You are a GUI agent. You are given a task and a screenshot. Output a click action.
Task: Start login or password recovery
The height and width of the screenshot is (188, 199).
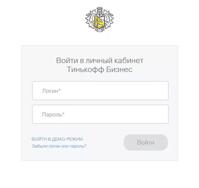(59, 146)
